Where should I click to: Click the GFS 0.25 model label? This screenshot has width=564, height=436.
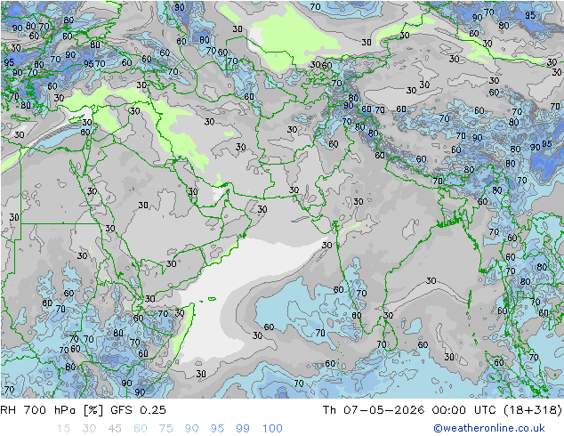click(x=138, y=409)
